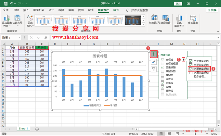This screenshot has width=221, height=136.
Task: Click the zoom in plus button
Action: tap(207, 134)
